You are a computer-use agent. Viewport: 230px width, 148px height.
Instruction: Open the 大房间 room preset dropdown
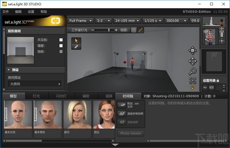pos(35,84)
